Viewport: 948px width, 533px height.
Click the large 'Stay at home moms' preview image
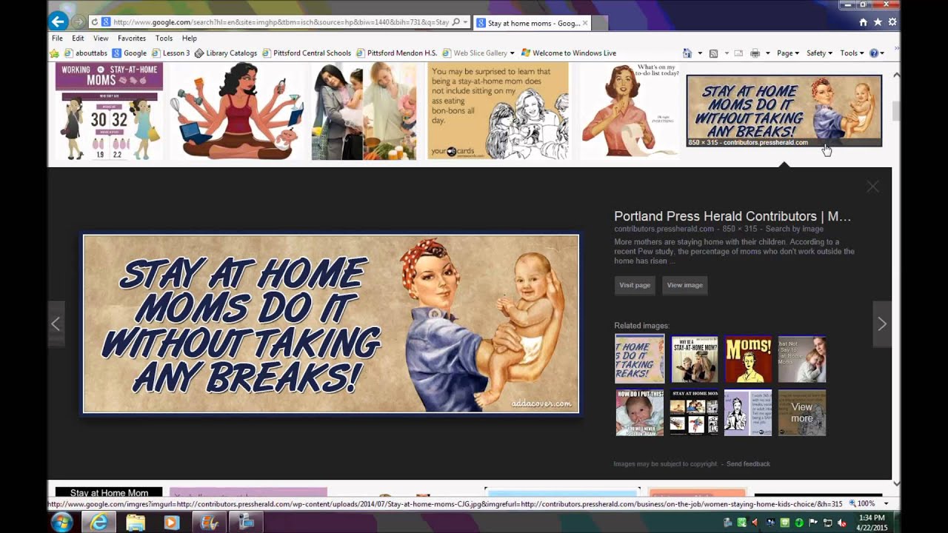pos(331,324)
